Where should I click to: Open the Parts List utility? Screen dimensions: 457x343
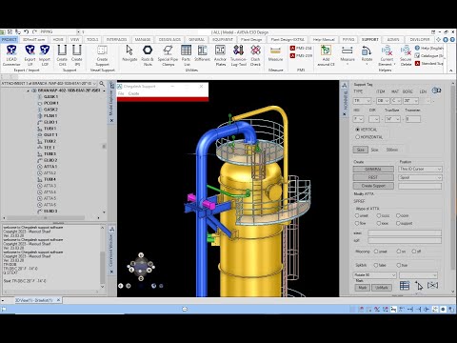point(187,55)
